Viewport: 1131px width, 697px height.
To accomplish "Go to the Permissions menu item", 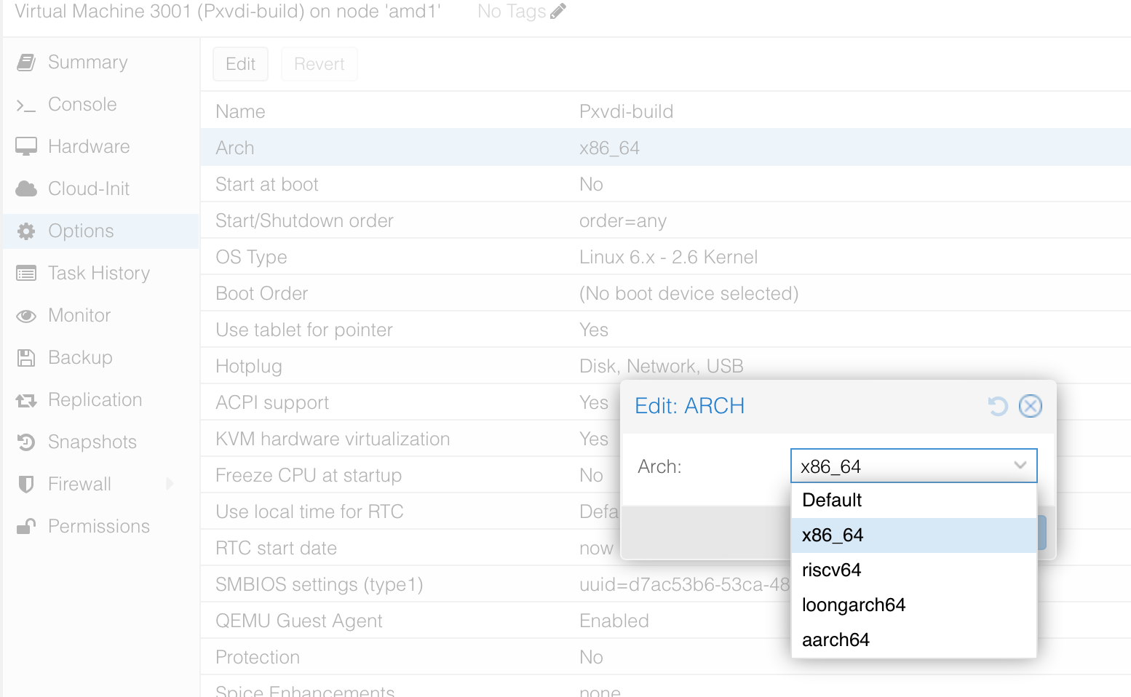I will coord(100,527).
